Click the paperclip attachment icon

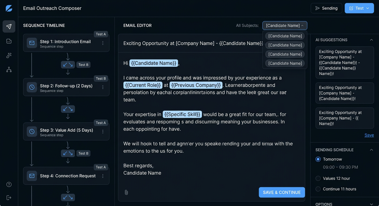pyautogui.click(x=126, y=192)
